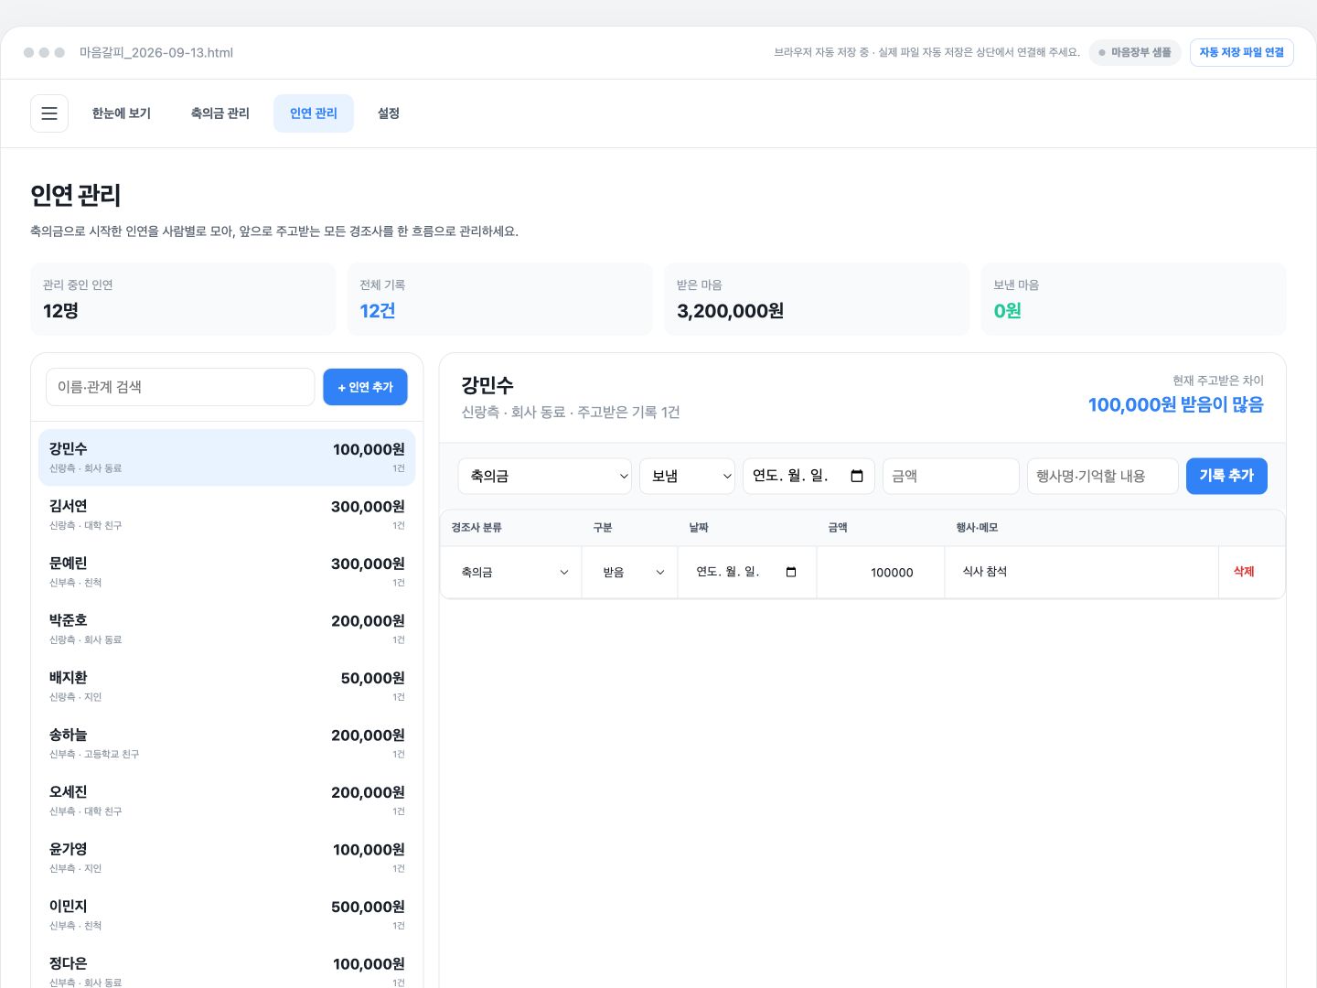Select 문예린 in the contact list
This screenshot has width=1317, height=988.
click(227, 572)
